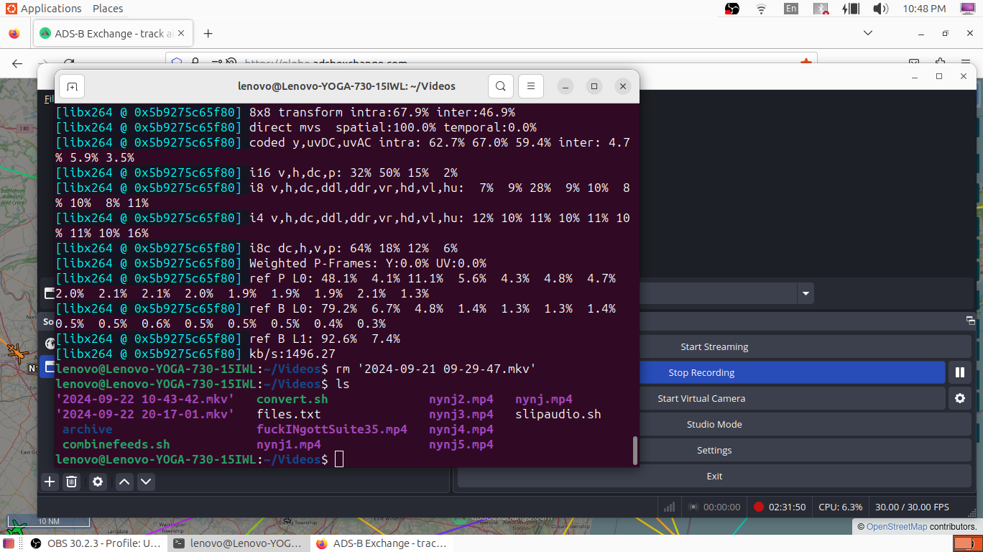Open OBS Settings button
Image resolution: width=983 pixels, height=552 pixels.
[x=714, y=450]
